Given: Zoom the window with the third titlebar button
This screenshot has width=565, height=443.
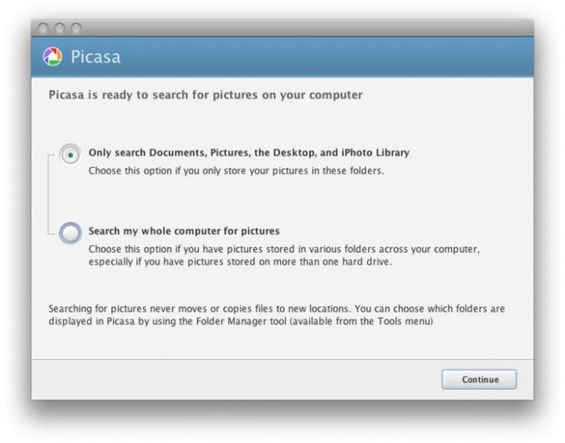Looking at the screenshot, I should coord(76,28).
